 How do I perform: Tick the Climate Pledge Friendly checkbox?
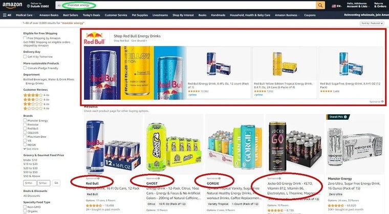[25, 68]
